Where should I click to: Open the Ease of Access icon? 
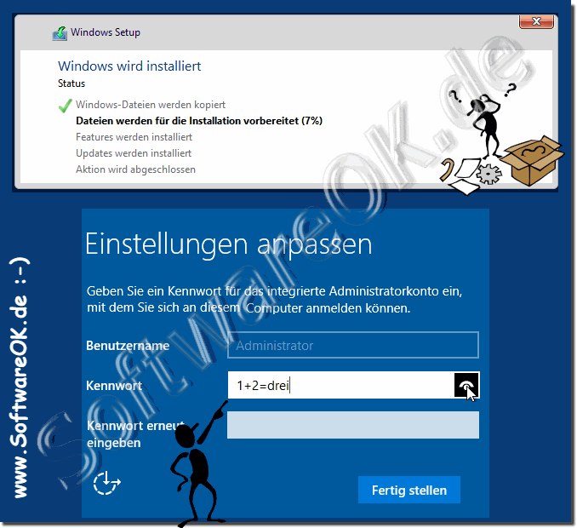click(106, 482)
